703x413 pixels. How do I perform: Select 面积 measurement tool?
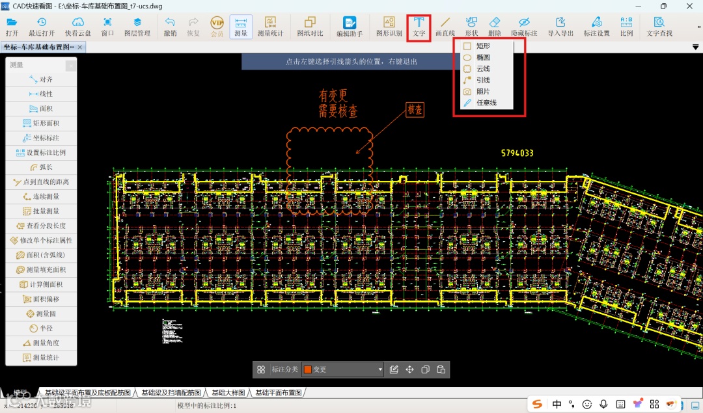point(41,109)
